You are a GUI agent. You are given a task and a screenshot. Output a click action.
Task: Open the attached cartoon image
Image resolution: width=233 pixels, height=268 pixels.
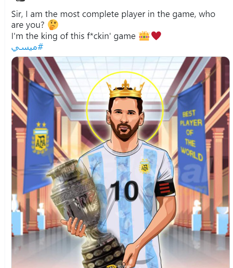pos(121,162)
